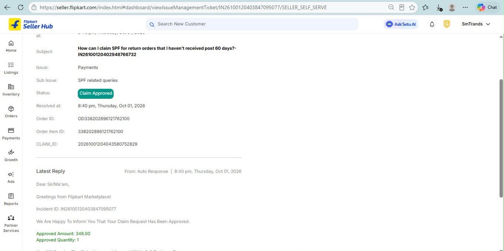Image resolution: width=504 pixels, height=251 pixels.
Task: Click Order ID OD338202896121762100
Action: click(104, 119)
